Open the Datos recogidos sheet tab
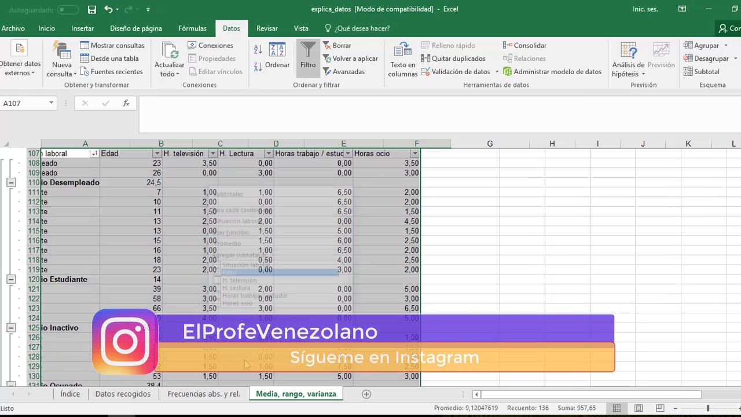741x417 pixels. [x=123, y=394]
